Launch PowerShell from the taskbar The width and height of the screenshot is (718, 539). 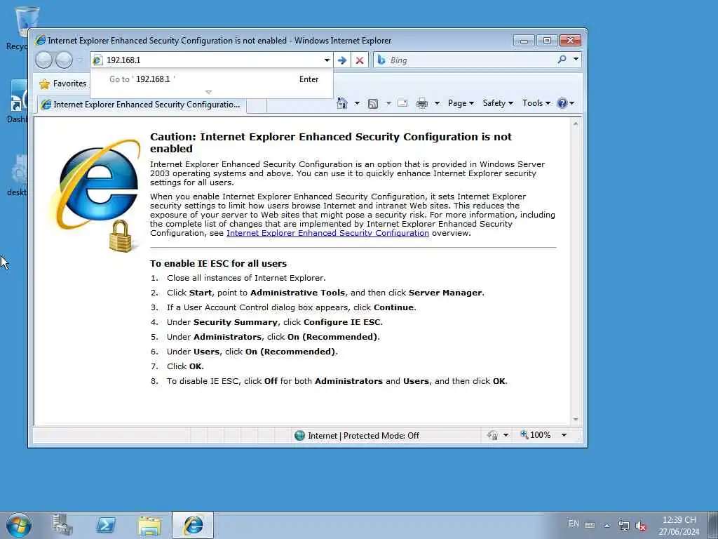tap(106, 525)
